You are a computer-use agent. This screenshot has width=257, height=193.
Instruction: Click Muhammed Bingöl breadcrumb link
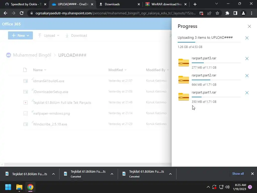click(32, 55)
